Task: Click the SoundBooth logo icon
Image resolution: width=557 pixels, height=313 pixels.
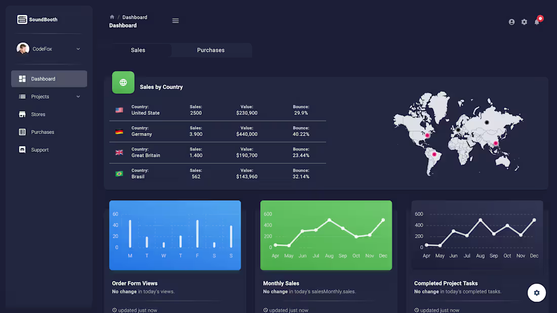Action: (x=22, y=19)
